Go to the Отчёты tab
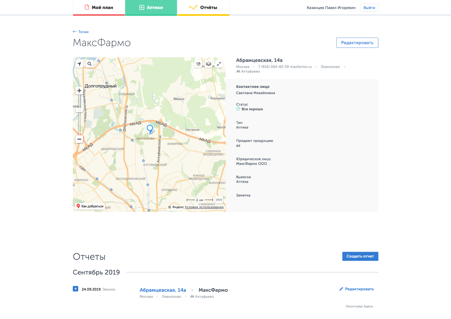451x319 pixels. pyautogui.click(x=203, y=7)
